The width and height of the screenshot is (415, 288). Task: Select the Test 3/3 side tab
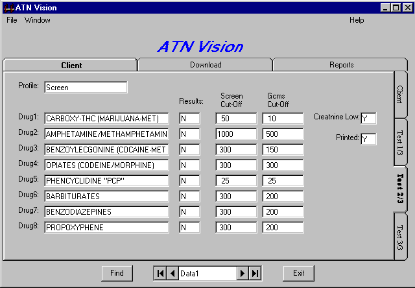(x=400, y=237)
